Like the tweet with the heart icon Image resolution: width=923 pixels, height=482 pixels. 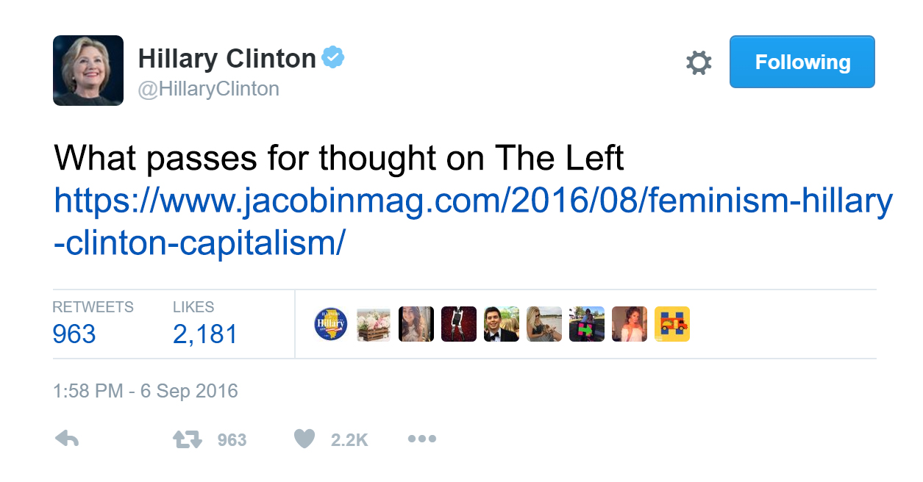tap(304, 439)
